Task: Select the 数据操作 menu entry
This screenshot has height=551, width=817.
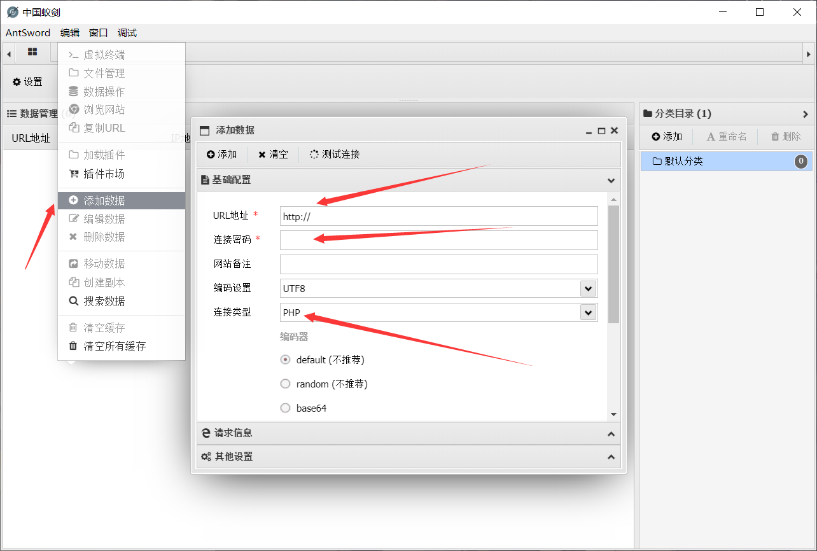Action: pyautogui.click(x=122, y=92)
